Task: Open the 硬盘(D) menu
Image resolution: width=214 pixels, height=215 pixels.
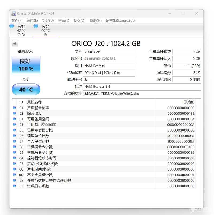Action: click(79, 20)
